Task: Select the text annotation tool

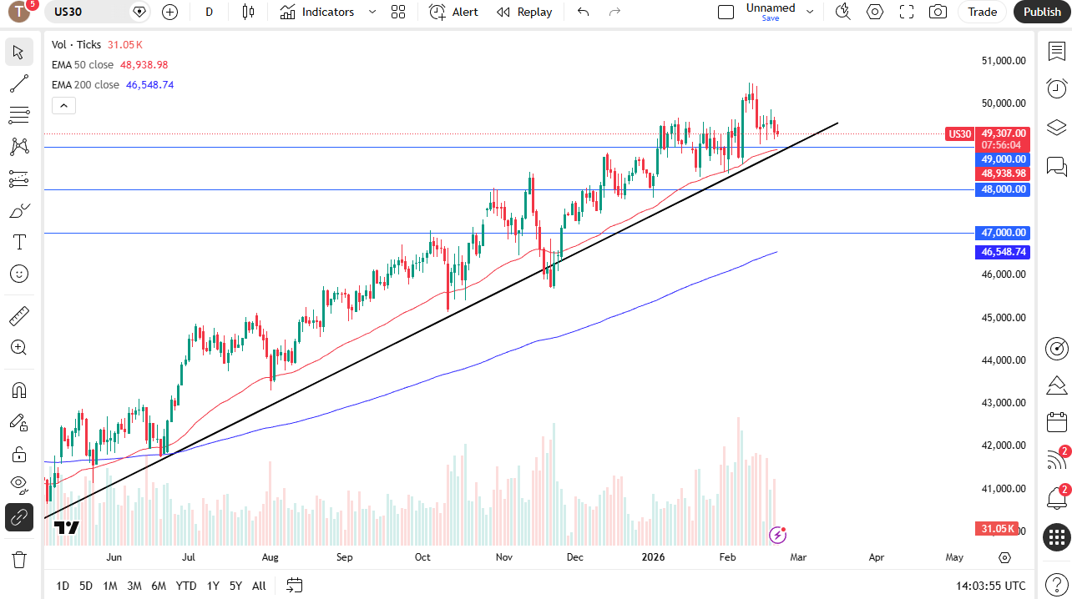Action: tap(18, 242)
